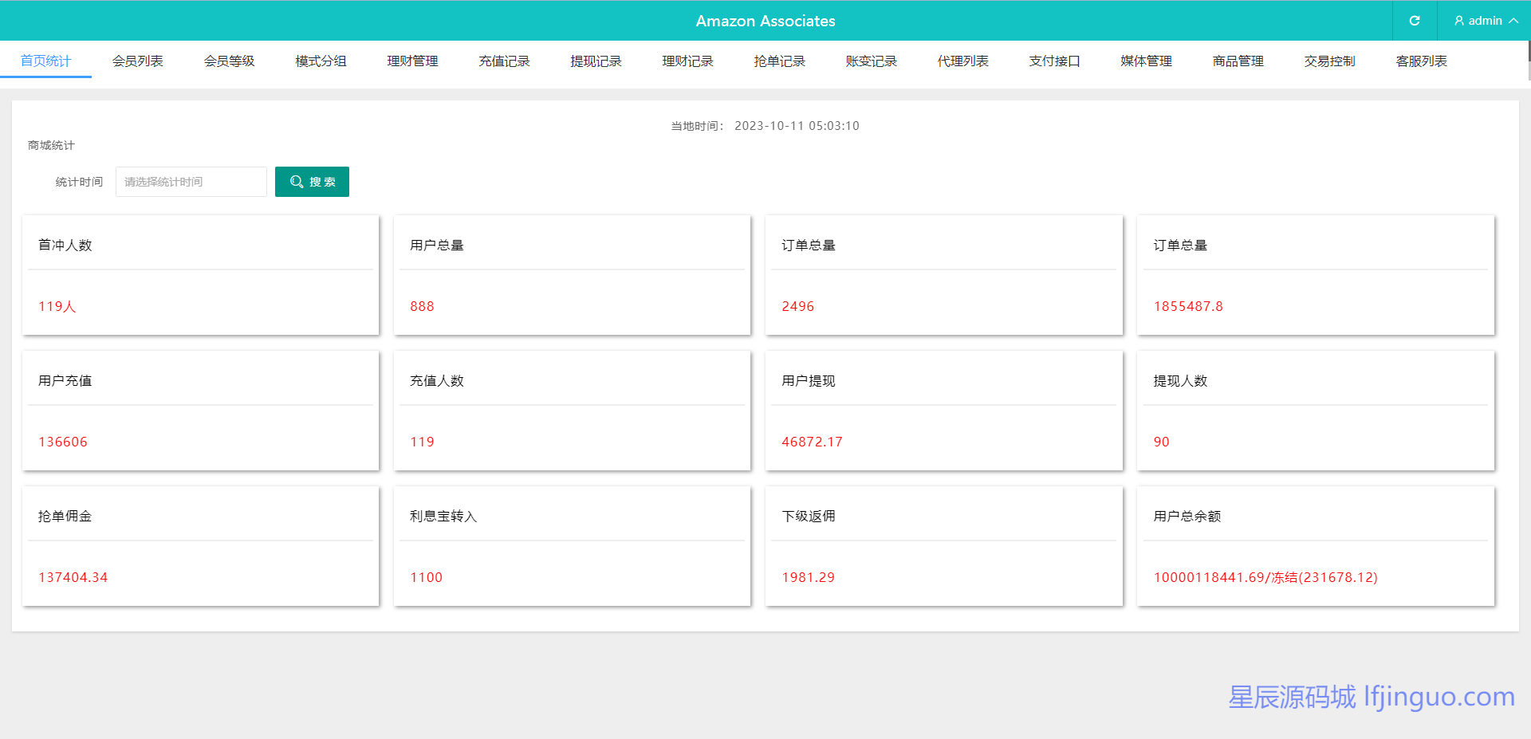Click the admin user profile icon
The height and width of the screenshot is (739, 1531).
[1458, 21]
